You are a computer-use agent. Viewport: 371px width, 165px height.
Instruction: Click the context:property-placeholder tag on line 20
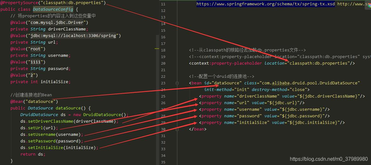pyautogui.click(x=272, y=63)
